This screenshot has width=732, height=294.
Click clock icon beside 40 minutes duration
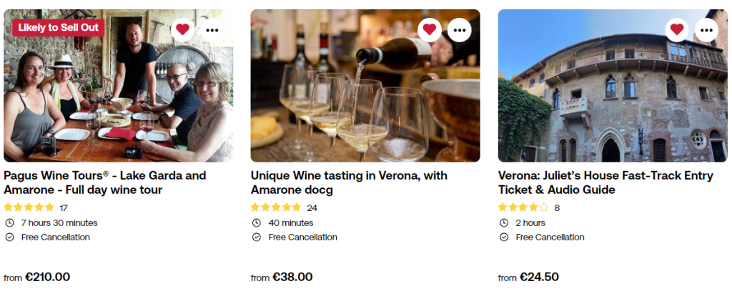(257, 222)
